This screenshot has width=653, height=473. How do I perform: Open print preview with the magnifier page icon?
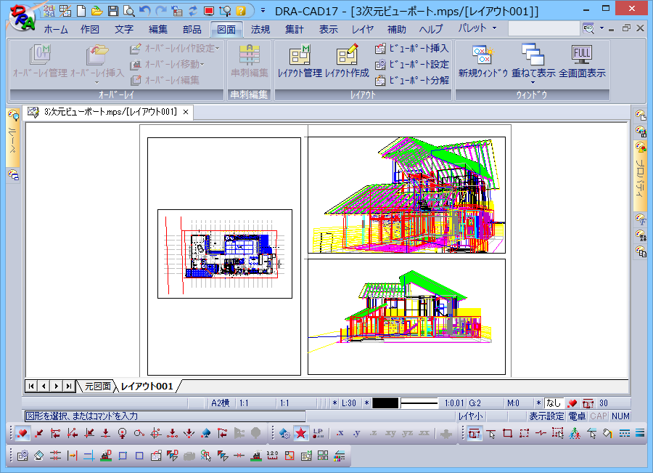point(129,11)
